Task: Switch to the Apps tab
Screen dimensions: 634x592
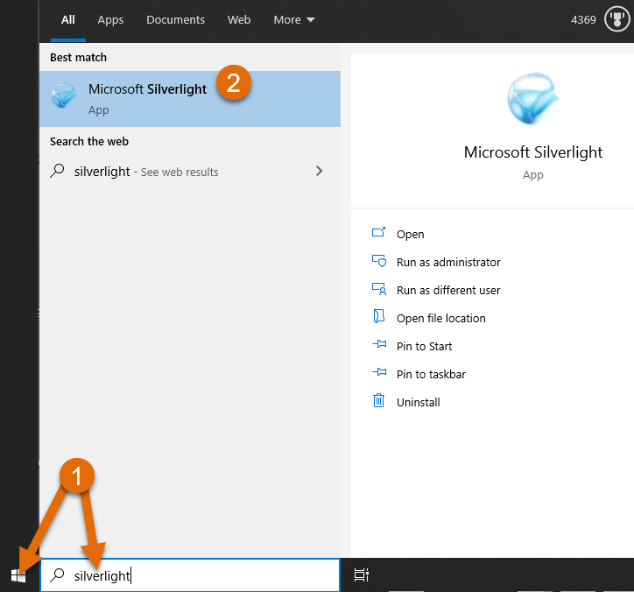Action: point(110,20)
